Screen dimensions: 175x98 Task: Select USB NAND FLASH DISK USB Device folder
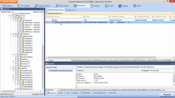(62, 71)
